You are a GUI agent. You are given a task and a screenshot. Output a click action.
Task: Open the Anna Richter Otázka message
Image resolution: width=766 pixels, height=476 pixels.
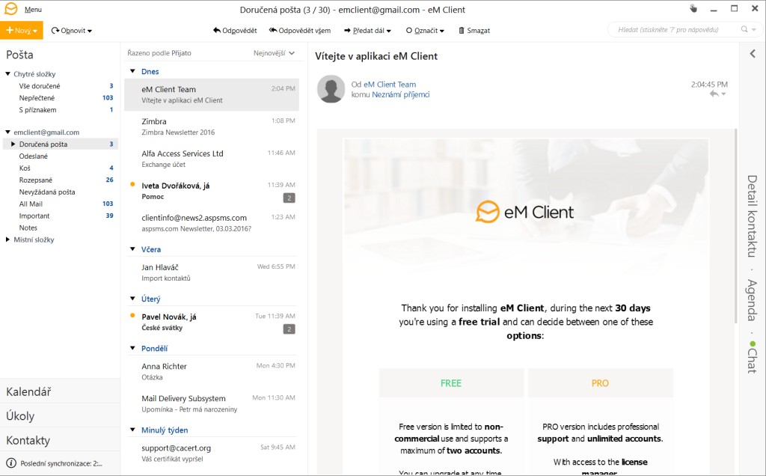pos(212,371)
